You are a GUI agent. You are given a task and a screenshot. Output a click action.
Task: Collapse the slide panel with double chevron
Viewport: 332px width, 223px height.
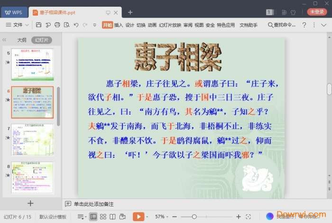coord(4,40)
